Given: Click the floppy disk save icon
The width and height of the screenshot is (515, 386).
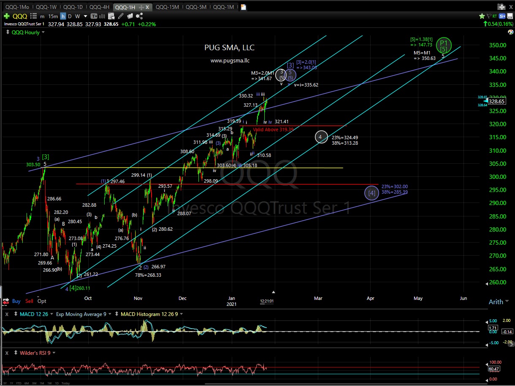Looking at the screenshot, I should point(511,16).
